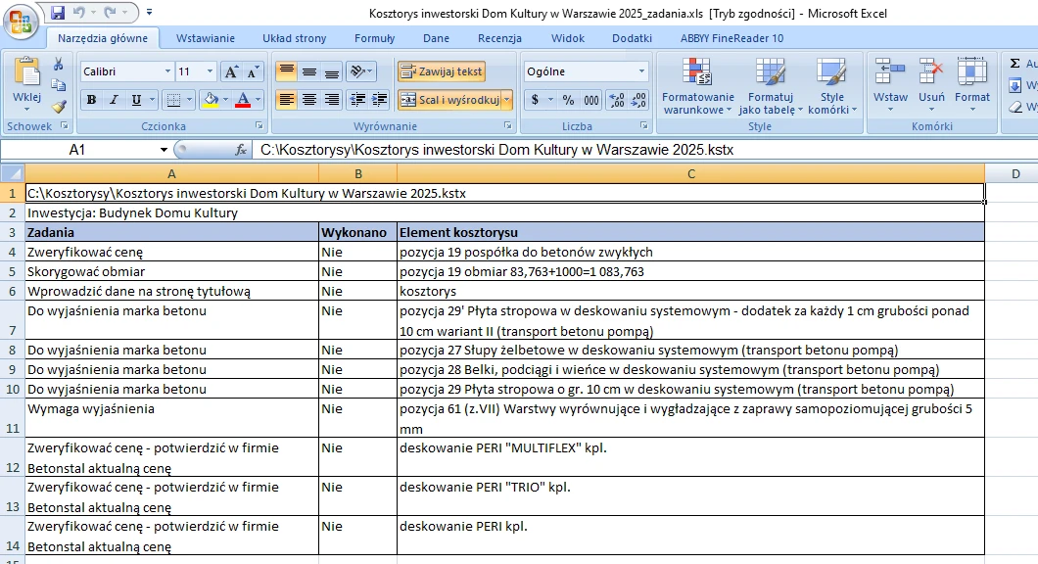Screen dimensions: 1038x564
Task: Toggle bottom vertical alignment
Action: tap(332, 71)
